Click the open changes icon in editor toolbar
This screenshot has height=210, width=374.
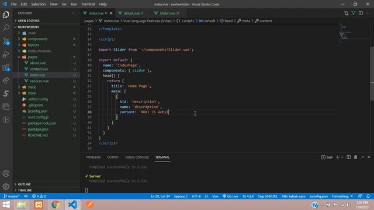(346, 13)
